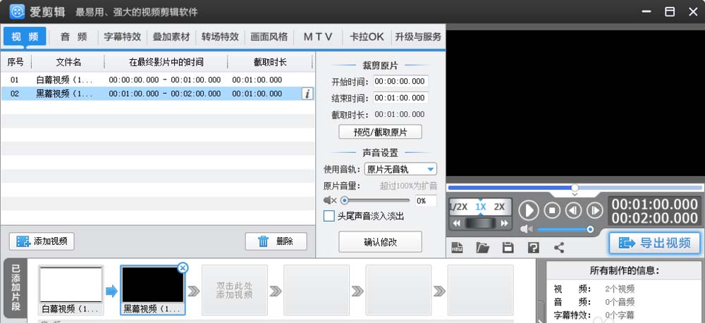Click the fast-forward double-arrow icon
This screenshot has height=323, width=705.
505,223
